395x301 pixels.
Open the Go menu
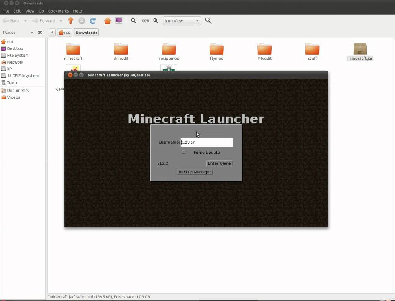41,11
